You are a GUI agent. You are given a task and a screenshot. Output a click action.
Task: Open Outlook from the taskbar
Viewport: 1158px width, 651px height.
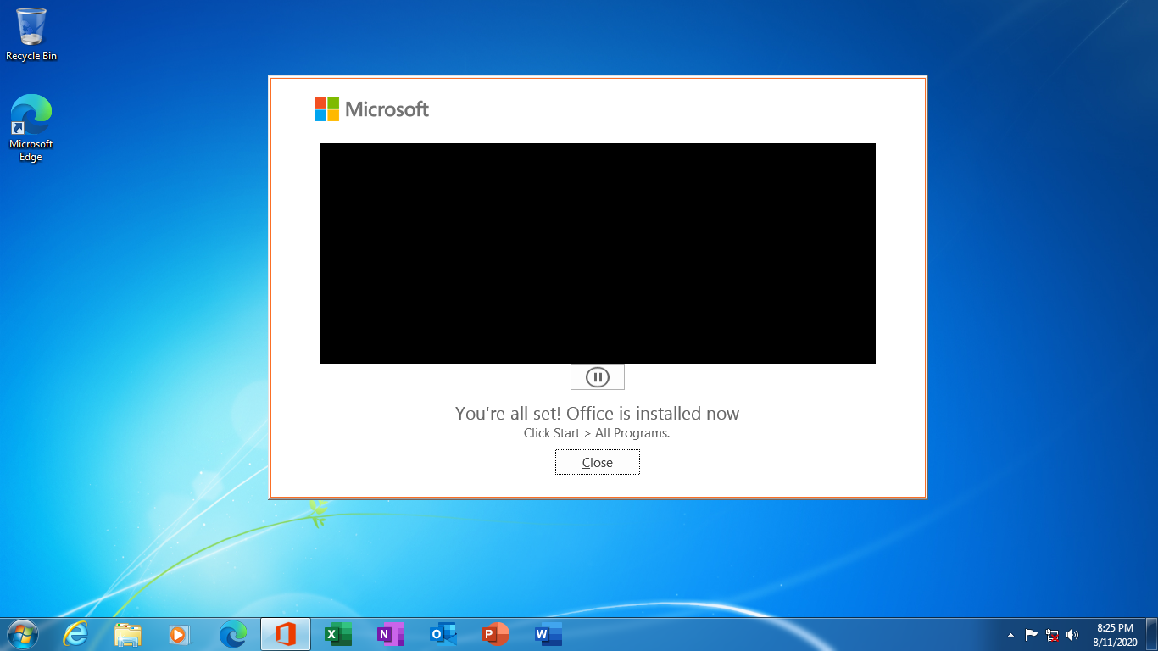point(443,634)
